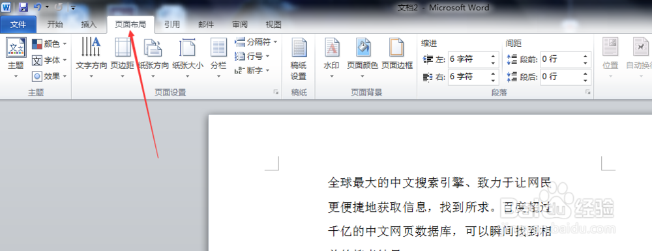Open the Themes (主题) gallery

16,58
